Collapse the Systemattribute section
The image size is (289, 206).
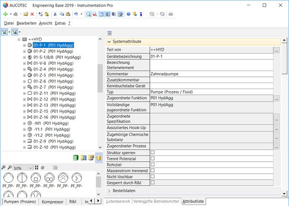[109, 41]
